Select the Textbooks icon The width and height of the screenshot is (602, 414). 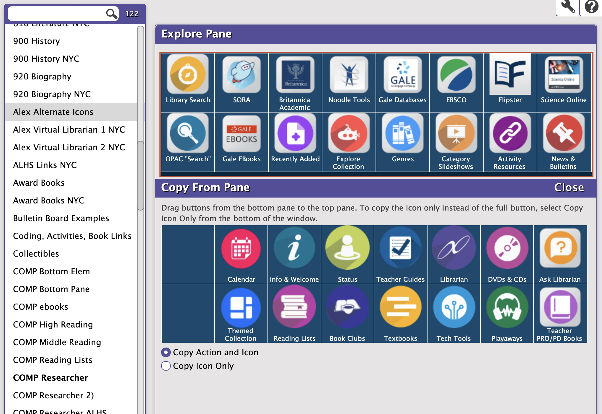[x=401, y=307]
